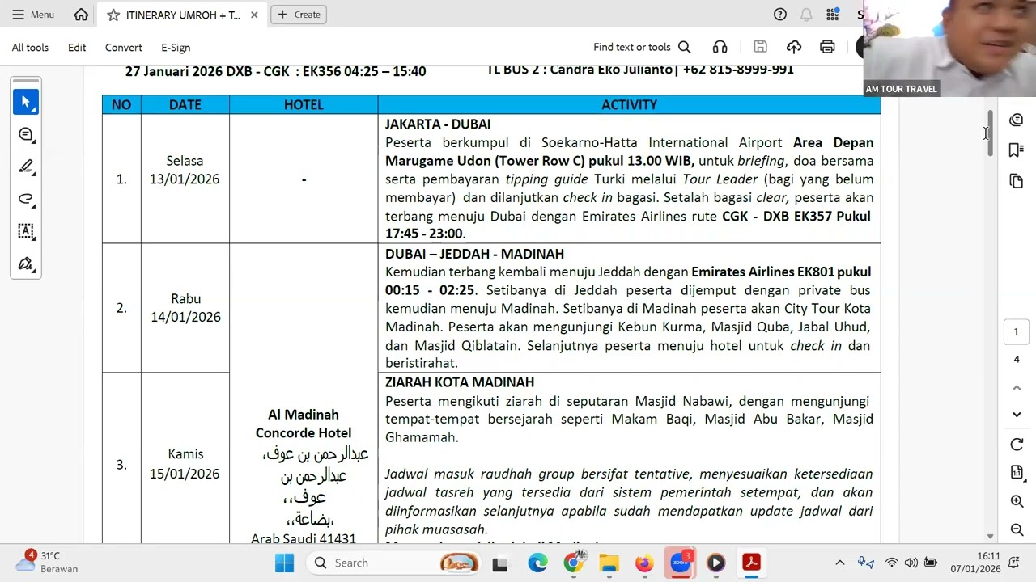The width and height of the screenshot is (1036, 582).
Task: Click the Adobe Acrobat taskbar icon
Action: [x=751, y=563]
